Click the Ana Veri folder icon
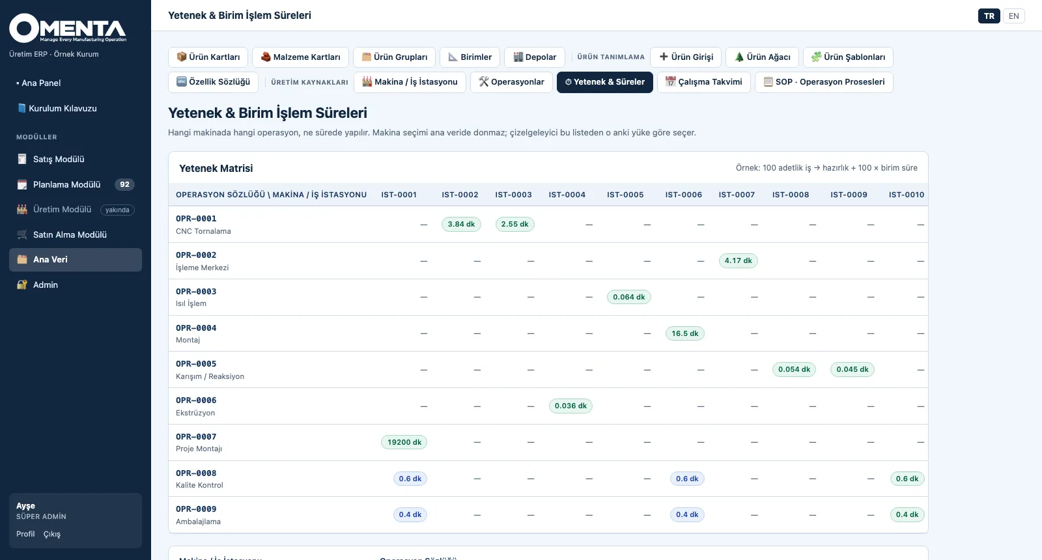The height and width of the screenshot is (560, 1042). coord(22,260)
